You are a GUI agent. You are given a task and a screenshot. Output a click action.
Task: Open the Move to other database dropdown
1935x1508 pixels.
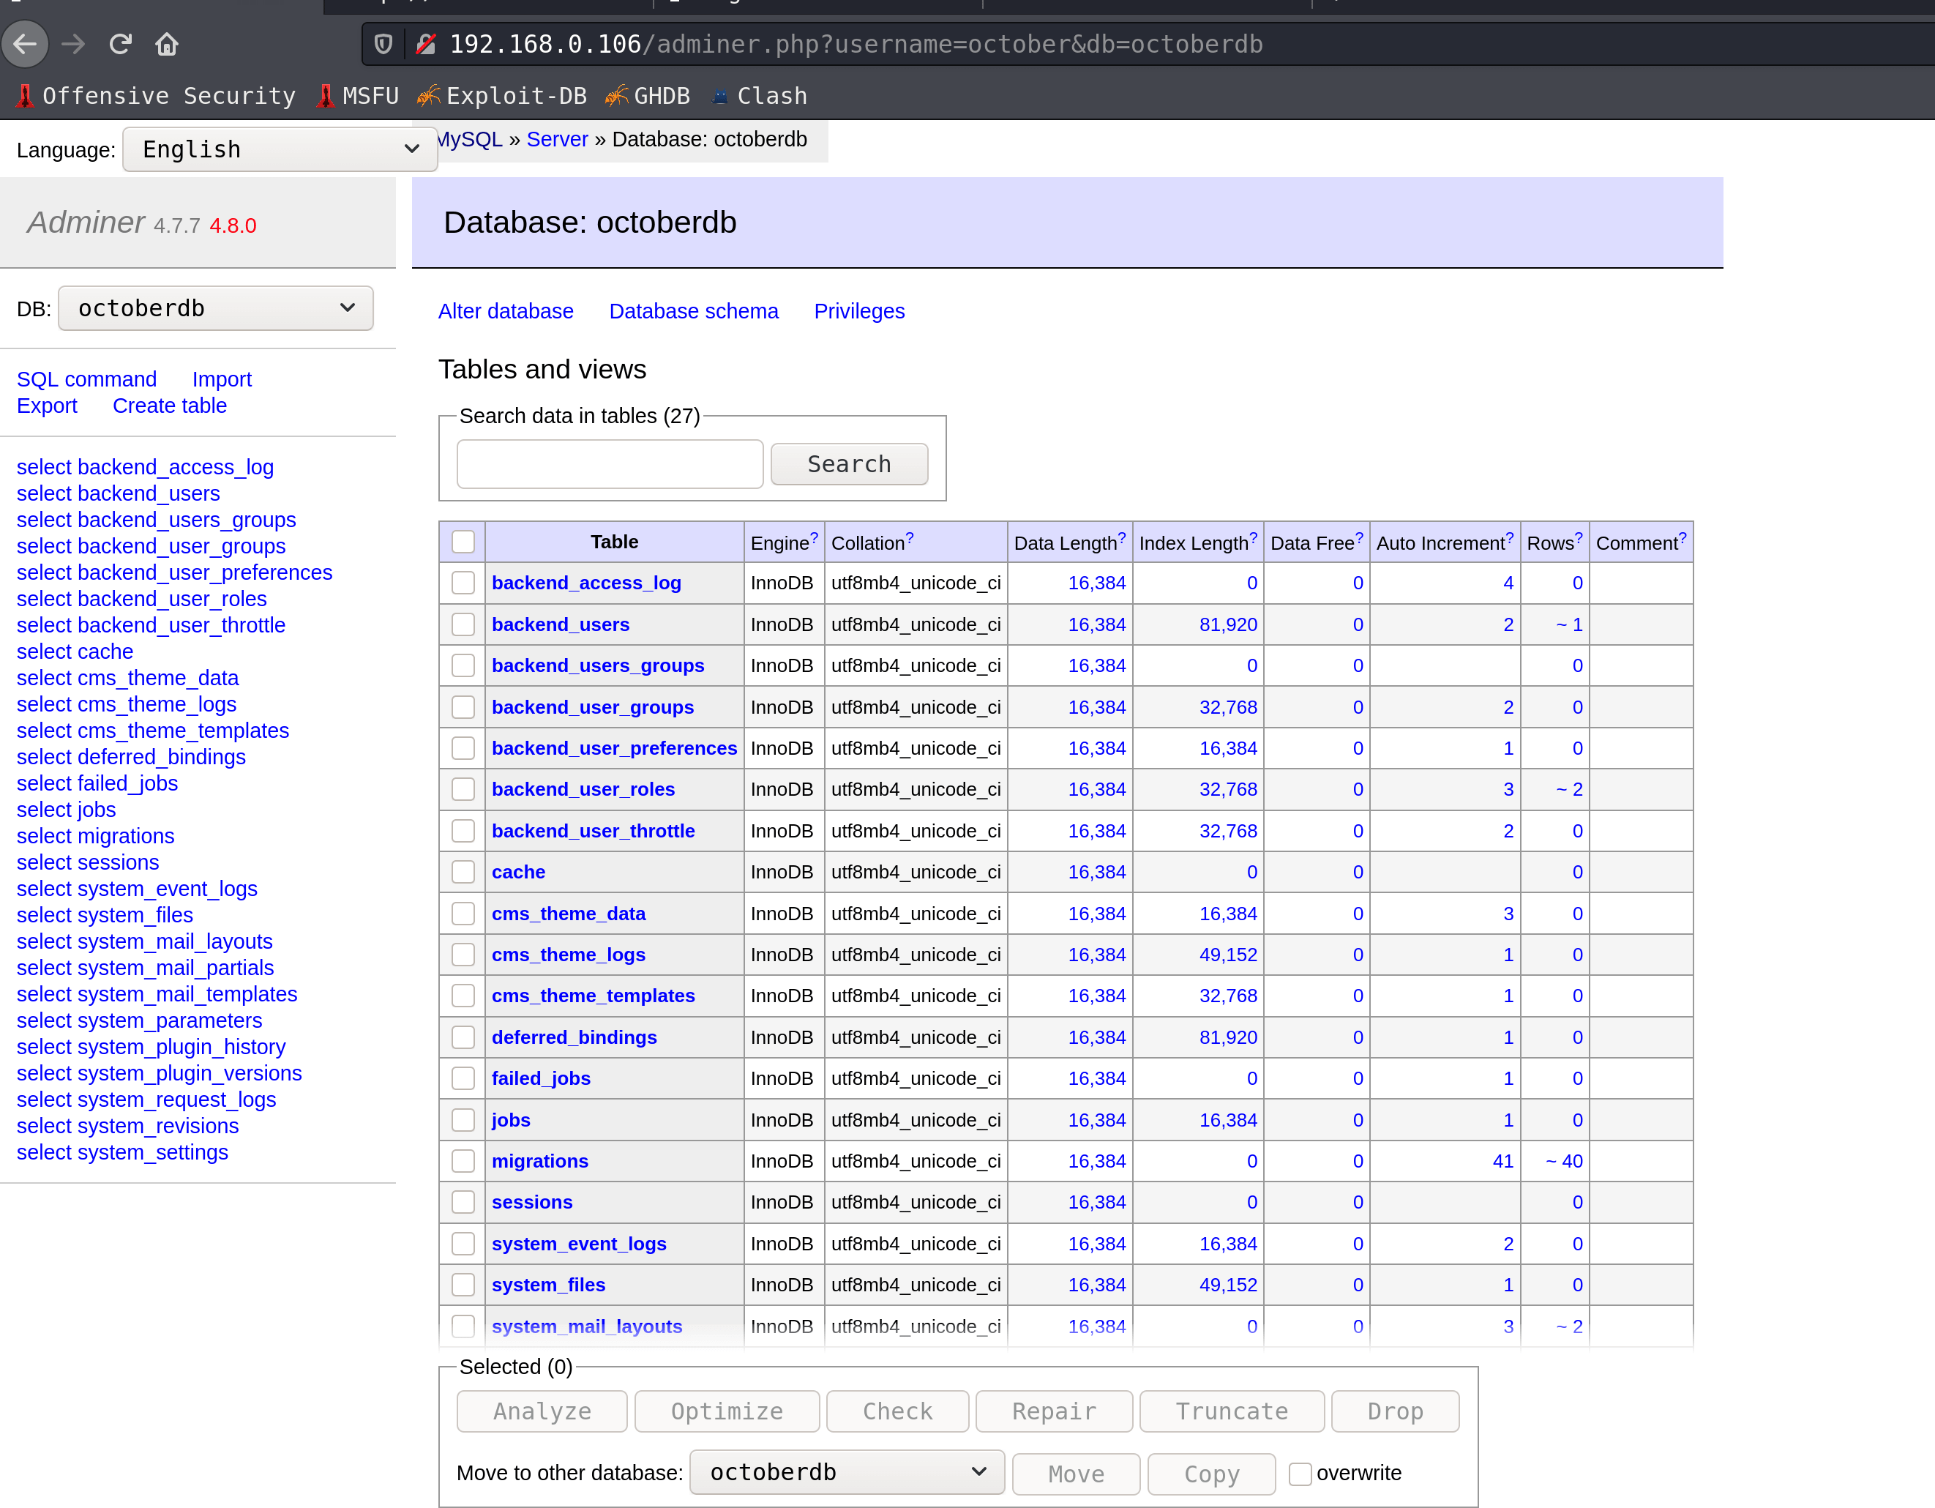pyautogui.click(x=846, y=1471)
